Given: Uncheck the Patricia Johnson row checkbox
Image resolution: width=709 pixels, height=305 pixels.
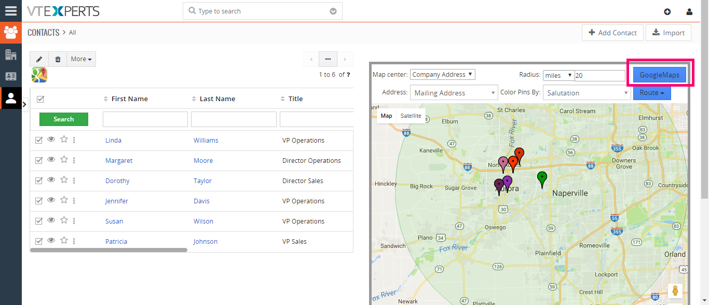Looking at the screenshot, I should pyautogui.click(x=39, y=241).
